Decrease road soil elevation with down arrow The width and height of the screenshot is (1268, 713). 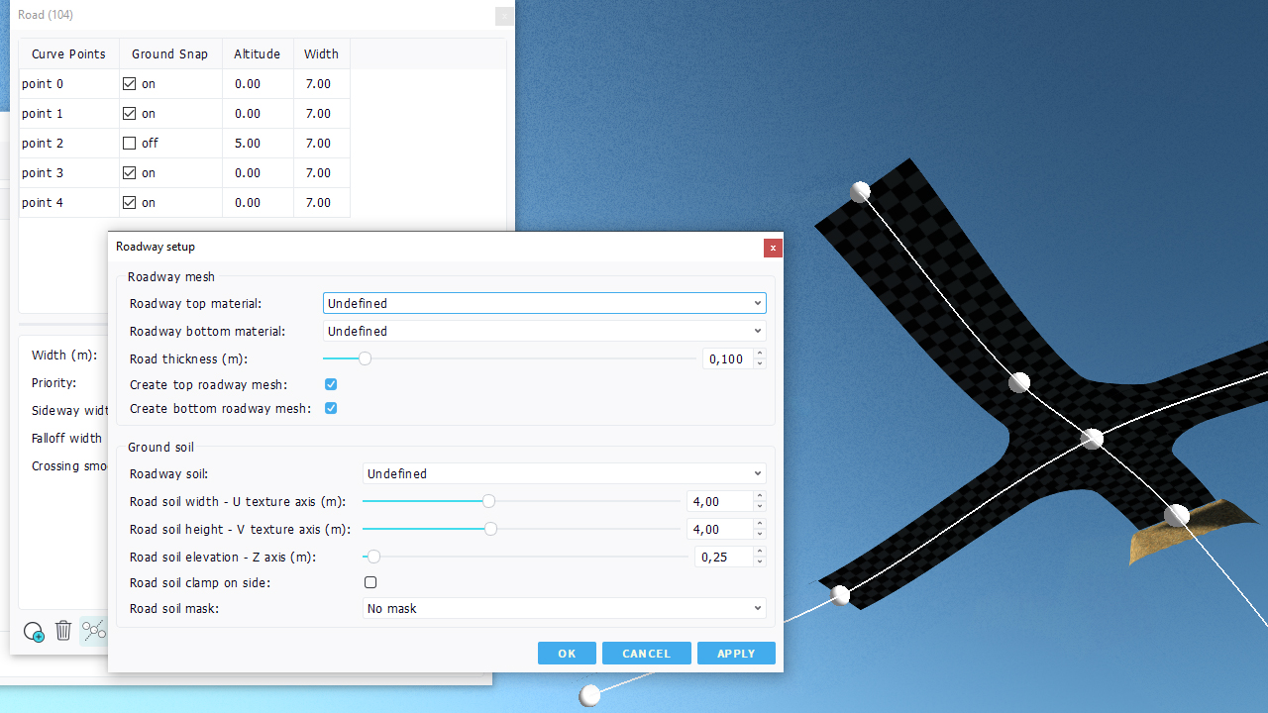pyautogui.click(x=760, y=561)
